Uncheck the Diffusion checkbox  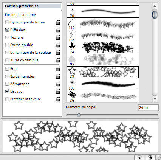[7, 30]
